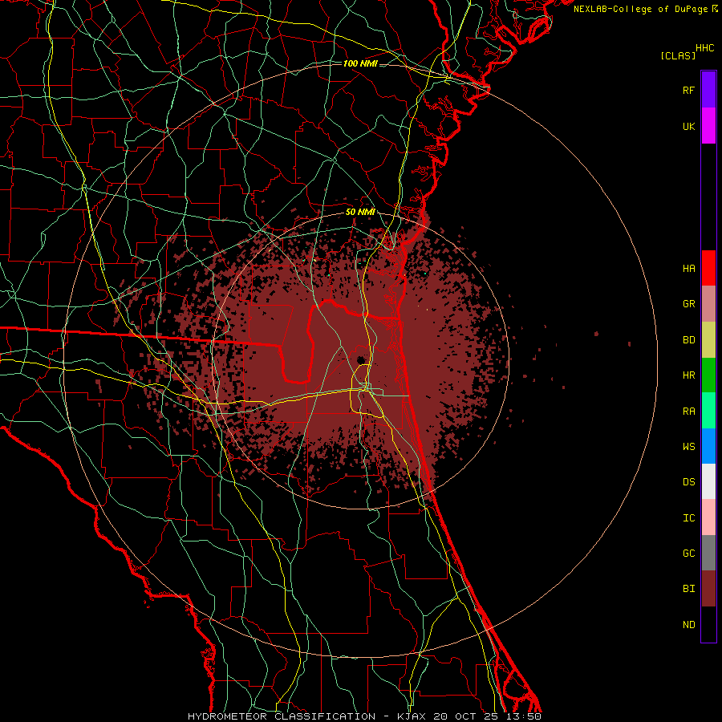Viewport: 722px width, 722px height.
Task: Click the HA red color swatch
Action: pyautogui.click(x=708, y=268)
